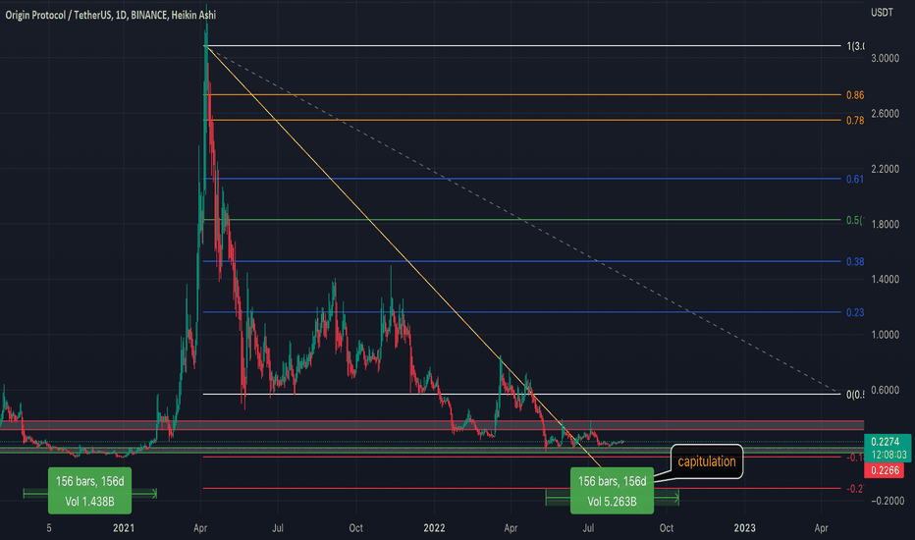
Task: Select the white Fibonacci 0 level line label
Action: tap(855, 395)
